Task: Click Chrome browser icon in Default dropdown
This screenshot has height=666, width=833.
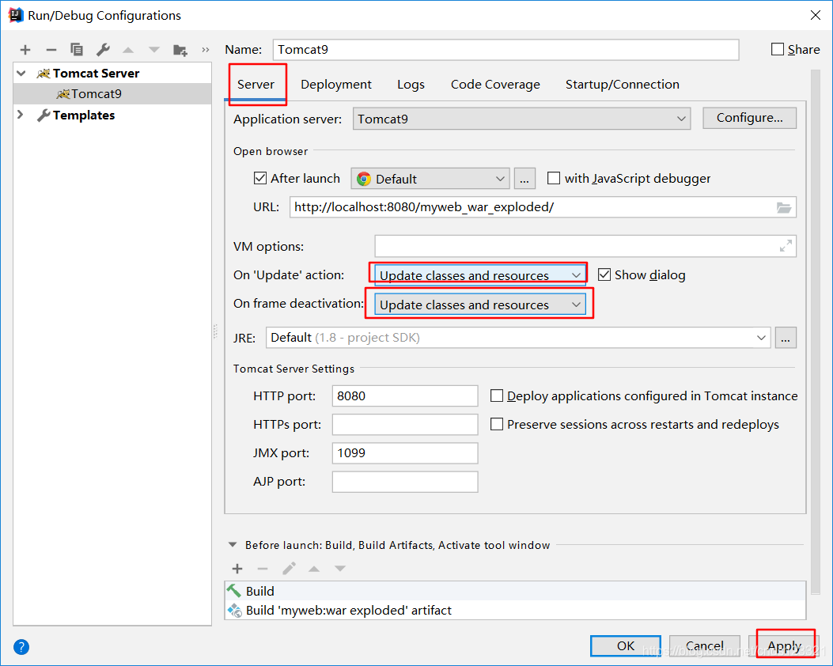Action: (x=364, y=179)
